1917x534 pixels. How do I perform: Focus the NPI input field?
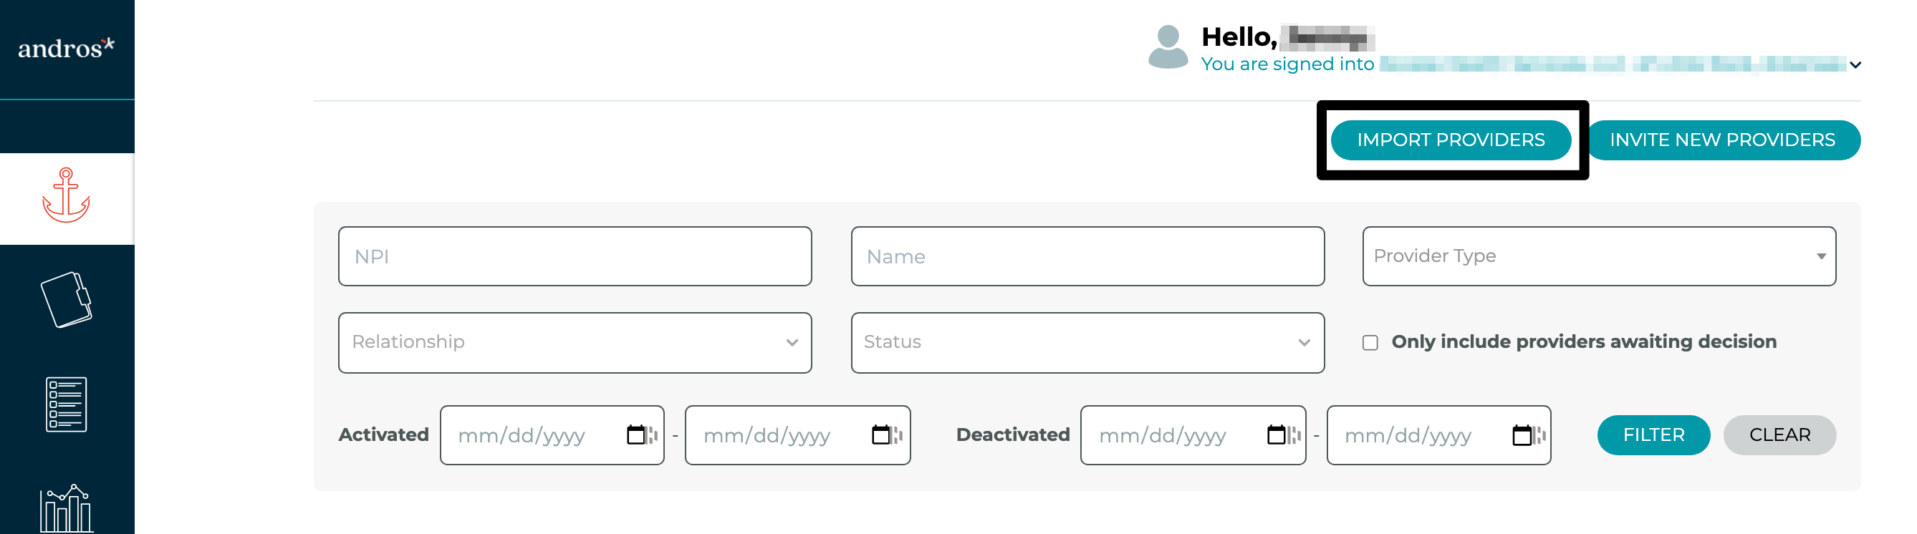(575, 256)
